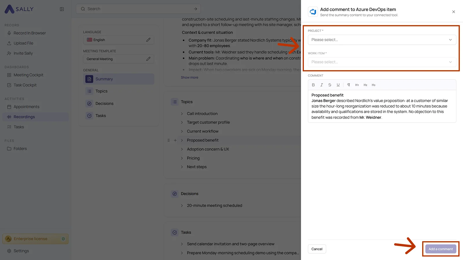The image size is (463, 260).
Task: Click the Decisions section compass icon
Action: 174,194
